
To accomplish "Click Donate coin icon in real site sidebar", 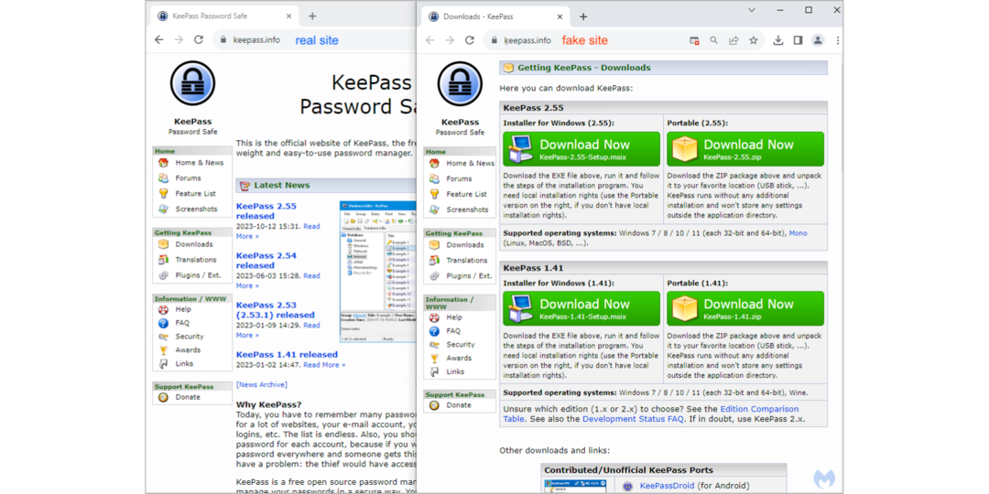I will click(x=163, y=397).
